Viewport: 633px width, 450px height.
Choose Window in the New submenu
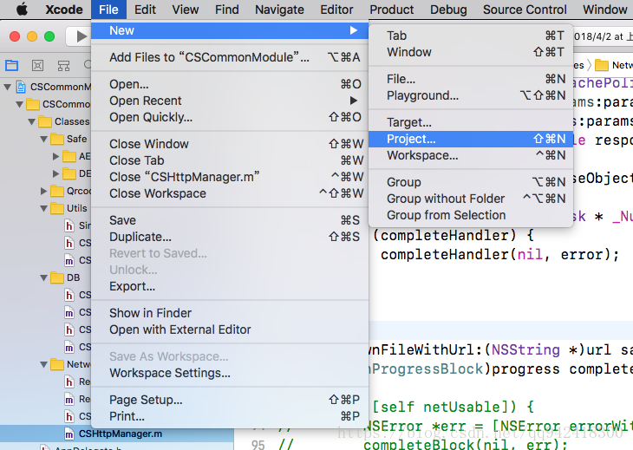471,53
